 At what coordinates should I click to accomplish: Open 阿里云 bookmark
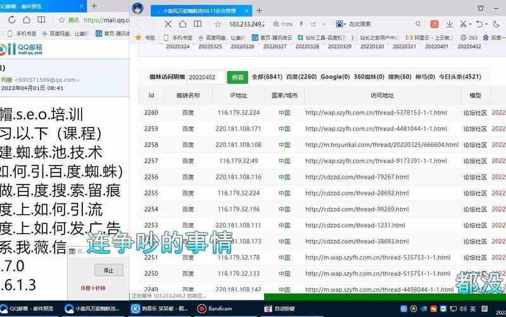tap(429, 38)
